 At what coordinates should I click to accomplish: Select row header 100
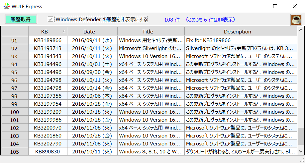(x=14, y=112)
